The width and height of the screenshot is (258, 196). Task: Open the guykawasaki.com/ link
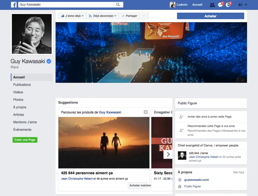coord(197,180)
